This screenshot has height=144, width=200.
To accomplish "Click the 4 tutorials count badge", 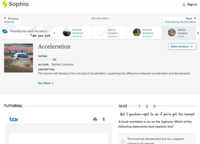I will [5, 31].
